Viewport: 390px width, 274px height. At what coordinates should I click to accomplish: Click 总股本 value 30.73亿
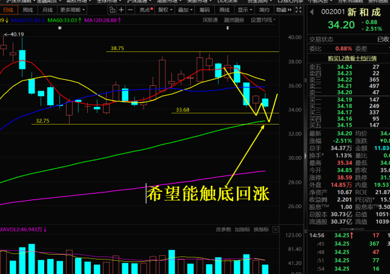pos(342,214)
